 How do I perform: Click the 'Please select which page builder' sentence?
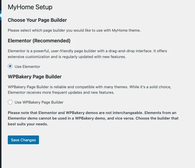pos(74,30)
